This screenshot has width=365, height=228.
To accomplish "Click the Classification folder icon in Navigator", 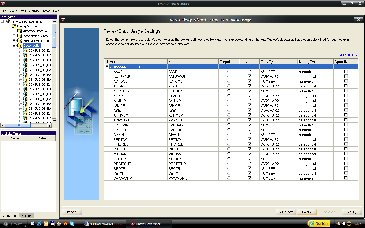I will 20,46.
